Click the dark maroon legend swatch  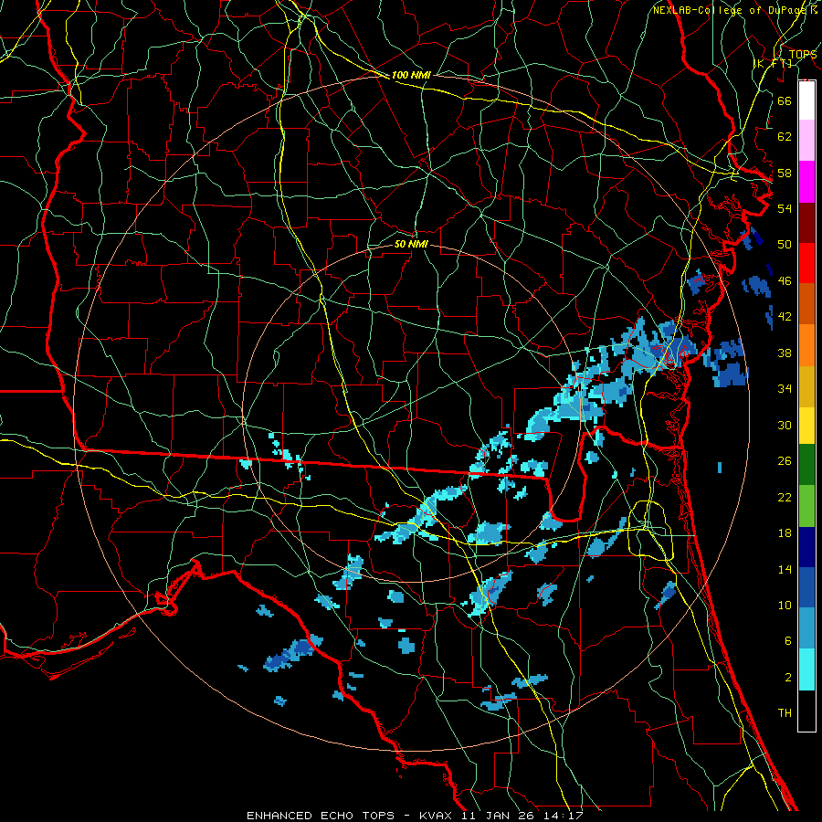(x=806, y=223)
